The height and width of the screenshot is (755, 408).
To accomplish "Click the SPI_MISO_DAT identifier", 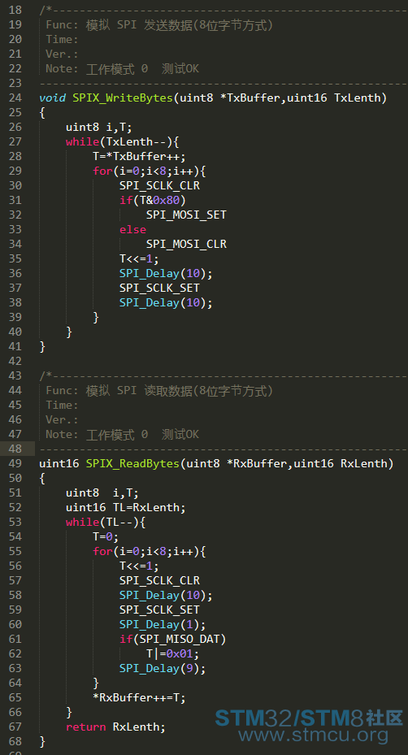I will pos(180,639).
